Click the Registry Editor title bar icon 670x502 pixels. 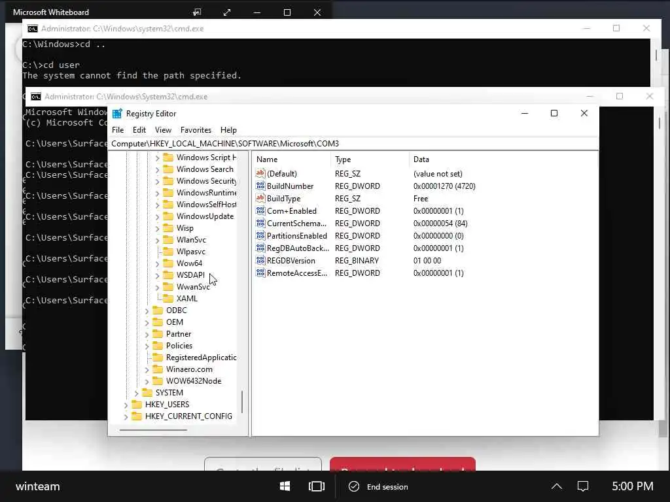pos(117,114)
